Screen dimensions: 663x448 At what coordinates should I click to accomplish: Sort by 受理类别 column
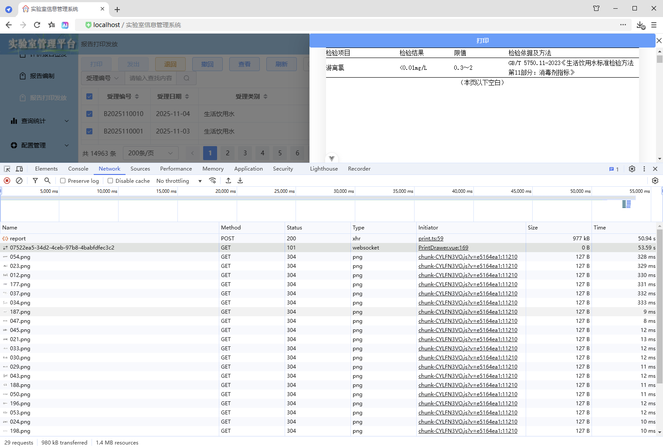[252, 96]
